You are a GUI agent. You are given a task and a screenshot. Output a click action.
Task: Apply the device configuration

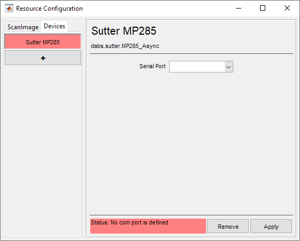(271, 227)
